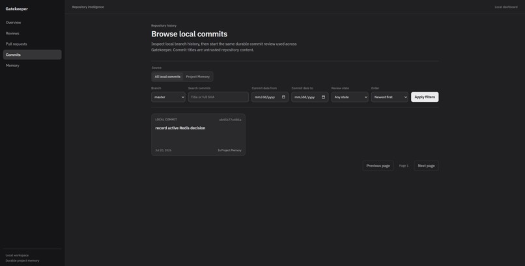
Task: Focus the Search commits input field
Action: tap(218, 97)
